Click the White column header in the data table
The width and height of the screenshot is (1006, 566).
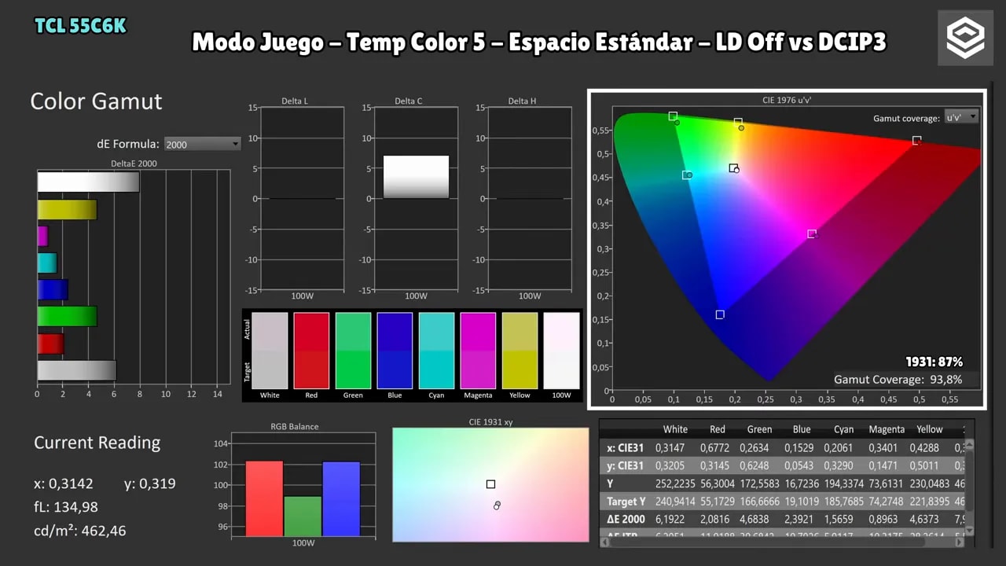pyautogui.click(x=675, y=429)
